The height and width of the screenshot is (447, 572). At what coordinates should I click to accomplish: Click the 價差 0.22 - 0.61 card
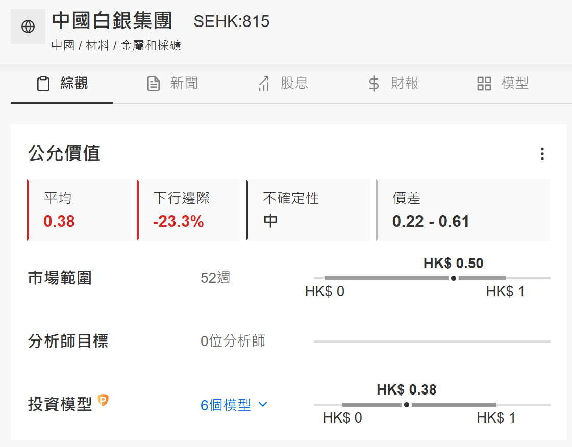[x=463, y=210]
